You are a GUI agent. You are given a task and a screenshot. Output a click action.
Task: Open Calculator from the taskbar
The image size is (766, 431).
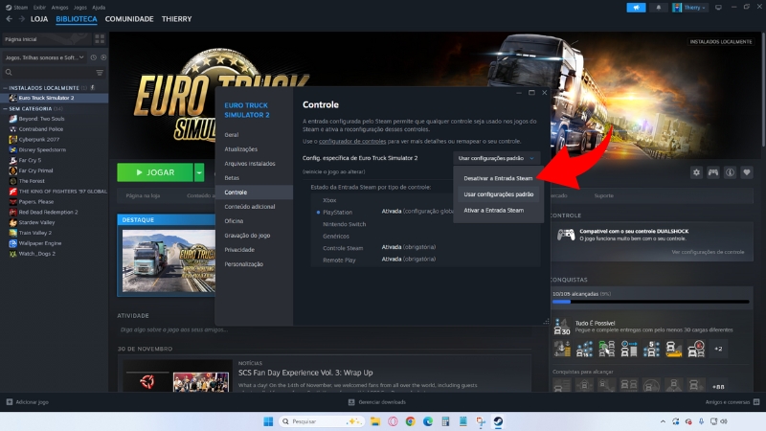coord(445,421)
